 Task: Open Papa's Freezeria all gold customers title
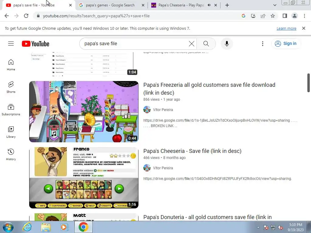tap(209, 89)
